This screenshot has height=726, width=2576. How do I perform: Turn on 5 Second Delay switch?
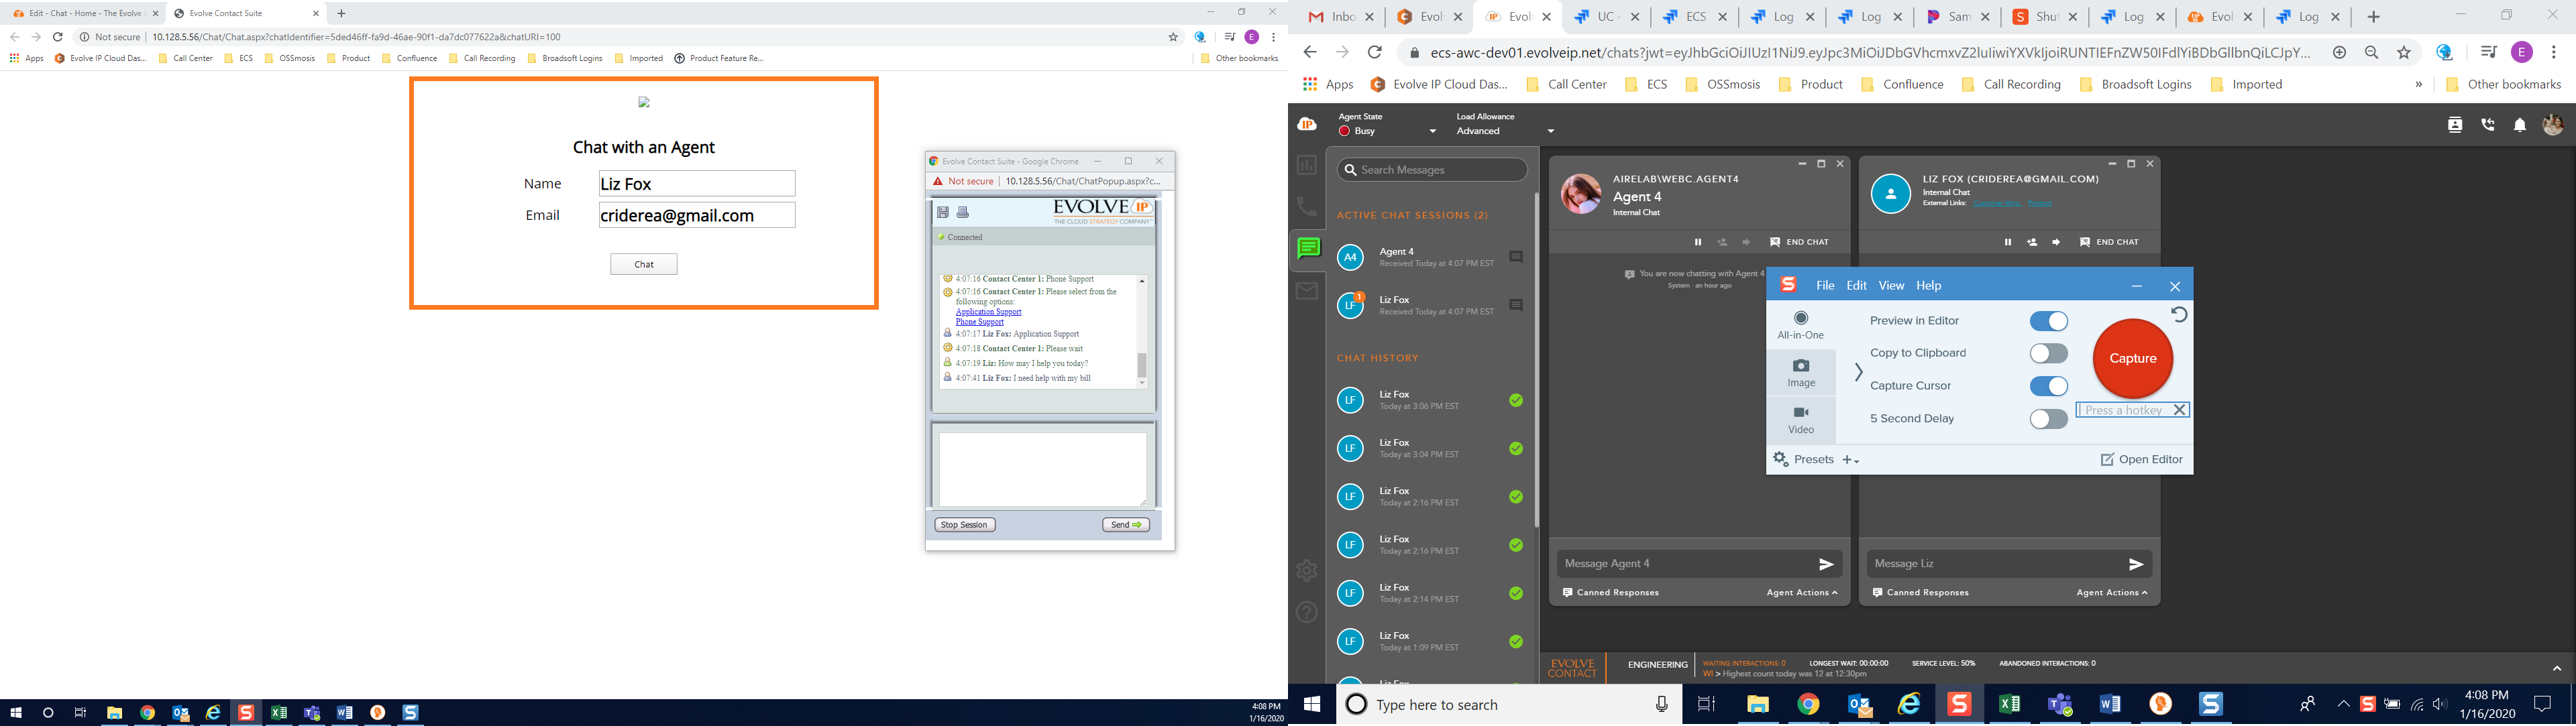[x=2048, y=420]
